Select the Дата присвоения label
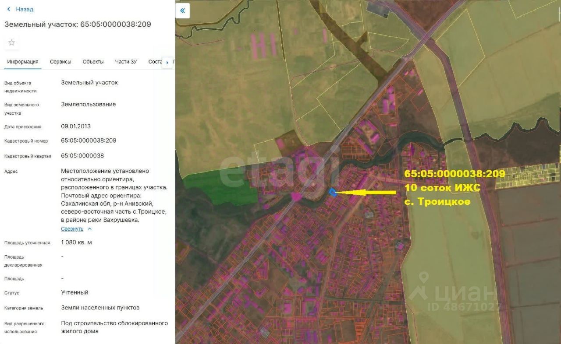The height and width of the screenshot is (344, 561). tap(23, 127)
